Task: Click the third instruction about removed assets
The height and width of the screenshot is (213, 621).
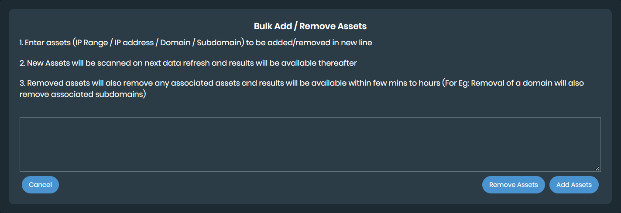Action: 301,83
